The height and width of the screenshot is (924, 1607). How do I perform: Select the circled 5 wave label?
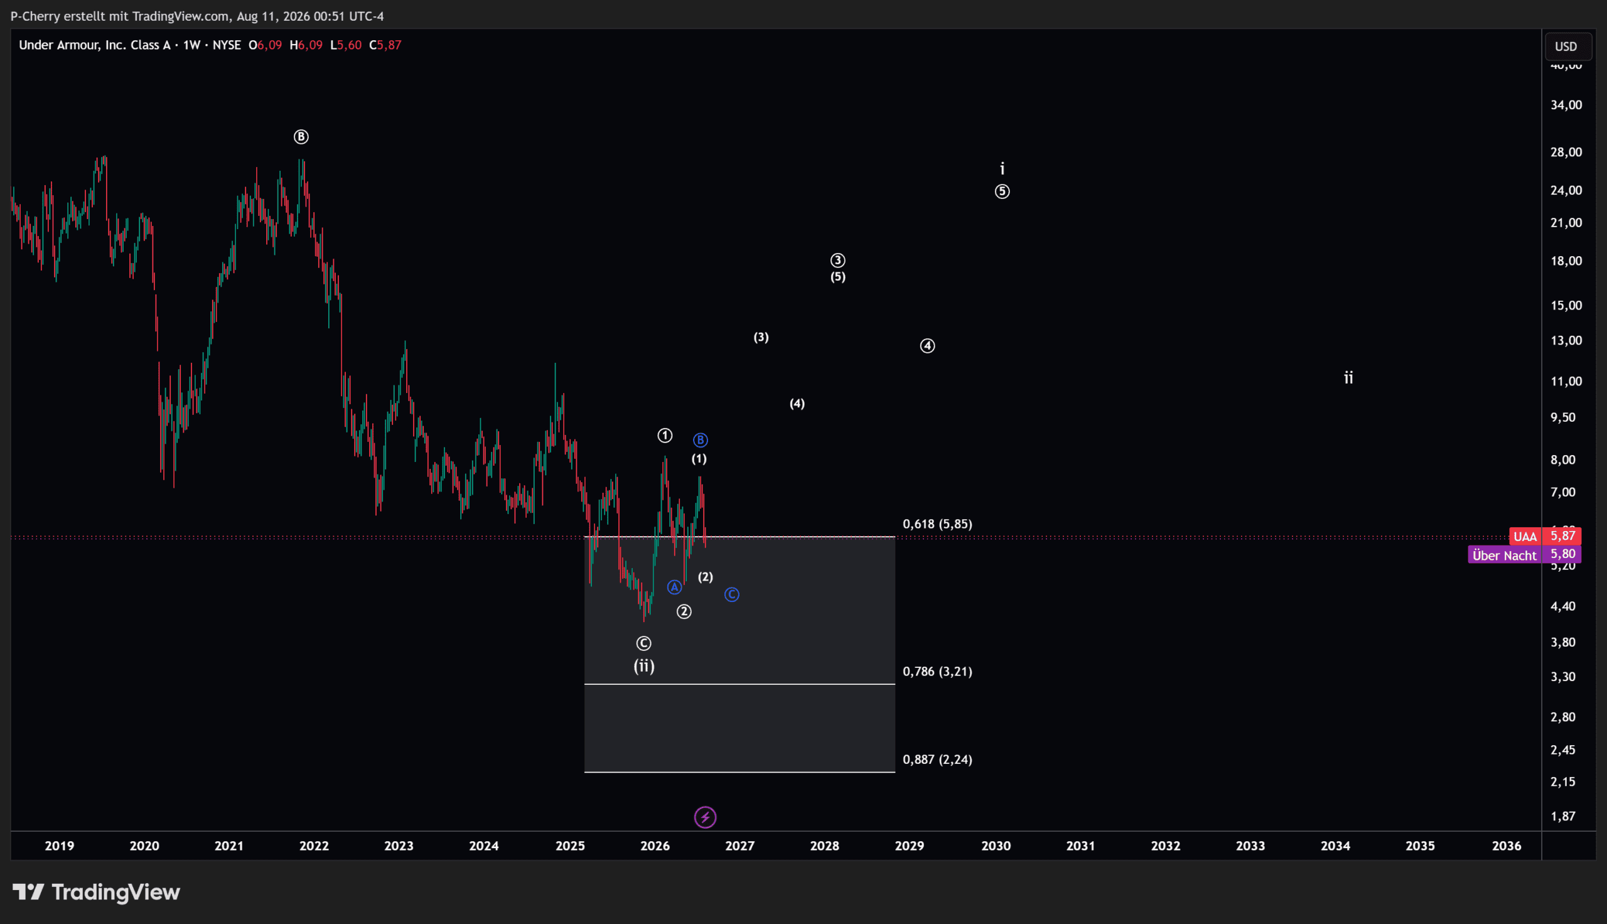1002,191
